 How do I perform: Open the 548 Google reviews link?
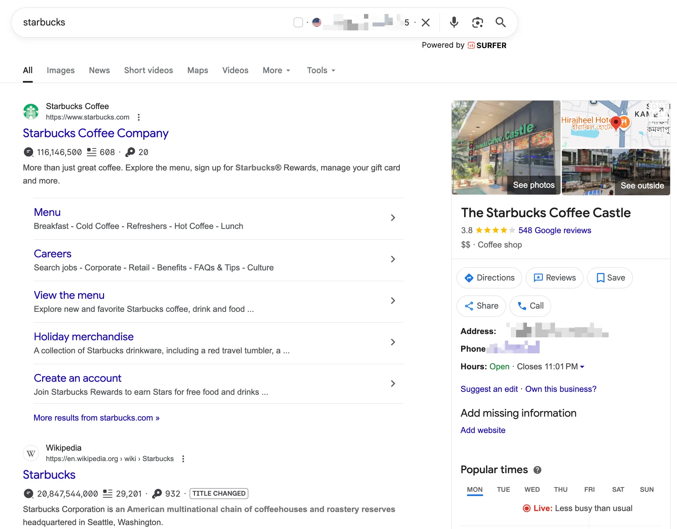555,230
